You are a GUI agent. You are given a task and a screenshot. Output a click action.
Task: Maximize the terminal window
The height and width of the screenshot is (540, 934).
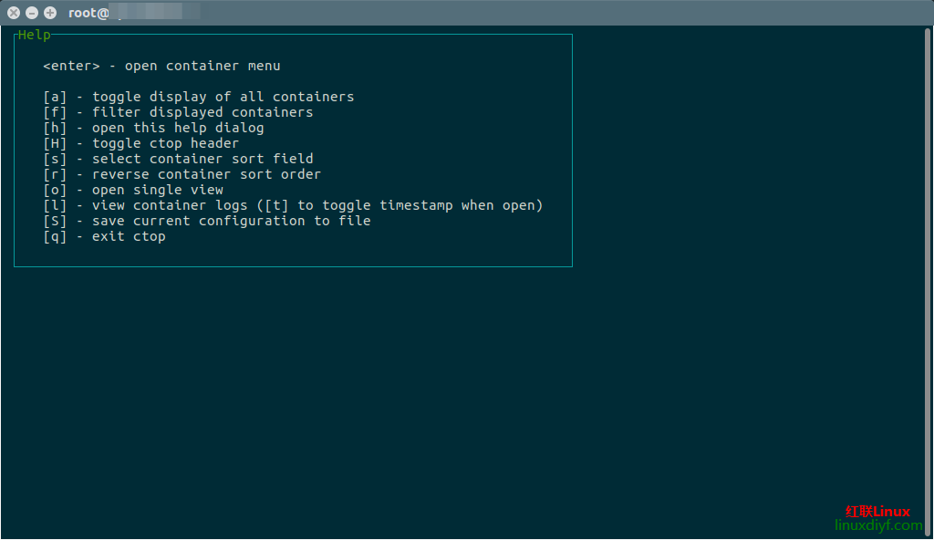click(50, 13)
